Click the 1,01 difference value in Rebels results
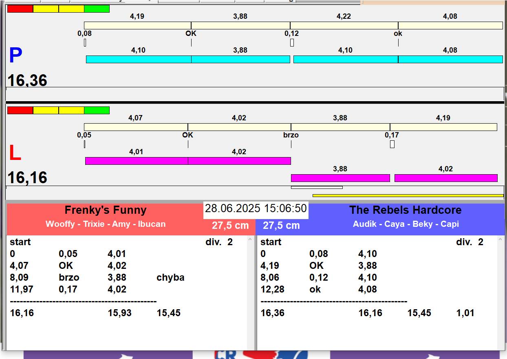Screen dimensions: 507x359 (465, 313)
